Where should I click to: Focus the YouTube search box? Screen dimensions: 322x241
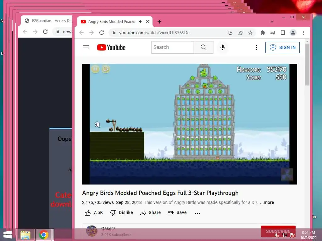tap(173, 47)
